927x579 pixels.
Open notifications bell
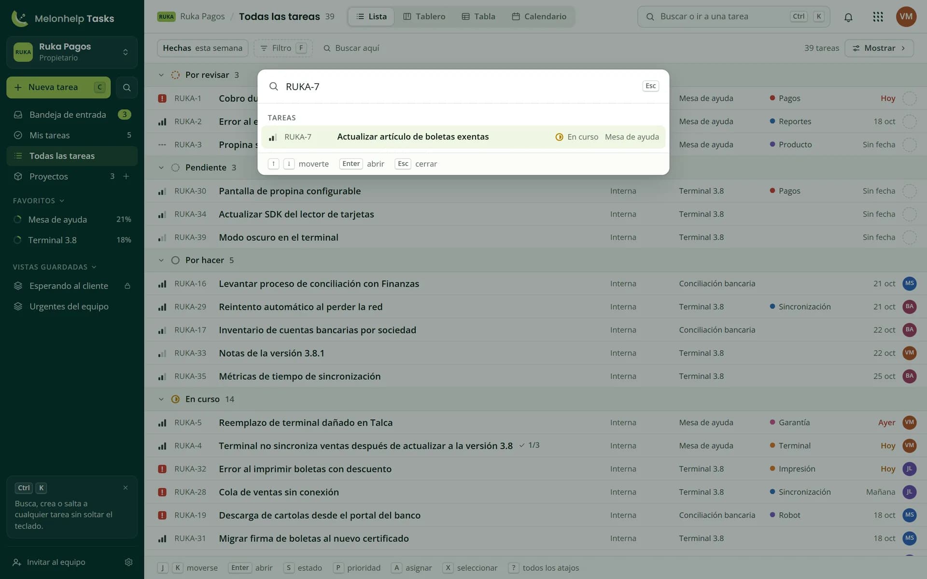pos(848,17)
